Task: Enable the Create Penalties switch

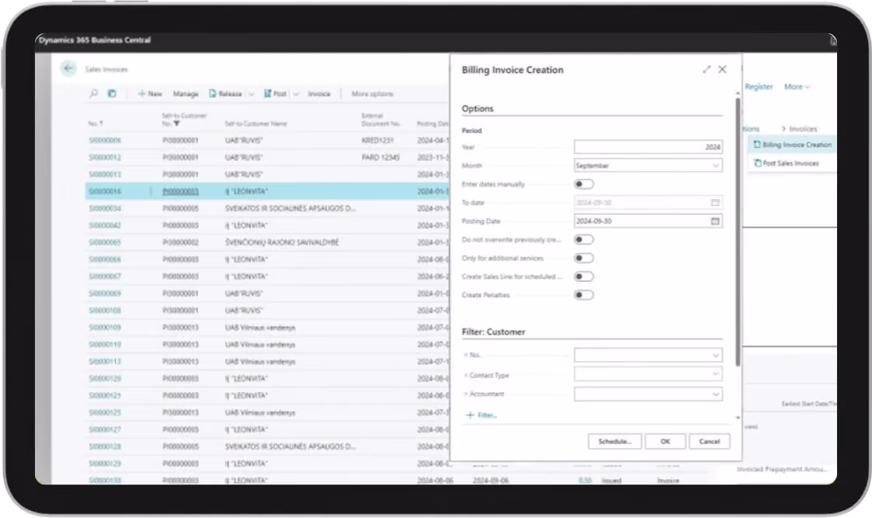Action: pos(584,295)
